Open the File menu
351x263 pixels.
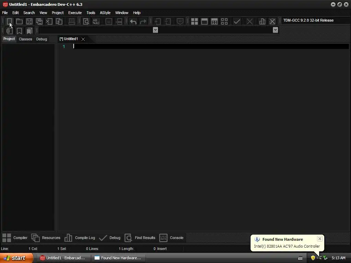(5, 13)
